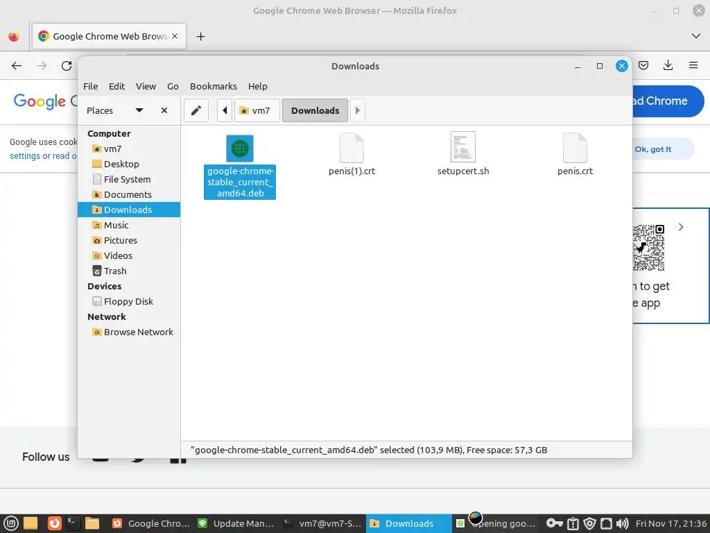
Task: Click the edit location pencil icon
Action: pyautogui.click(x=196, y=110)
